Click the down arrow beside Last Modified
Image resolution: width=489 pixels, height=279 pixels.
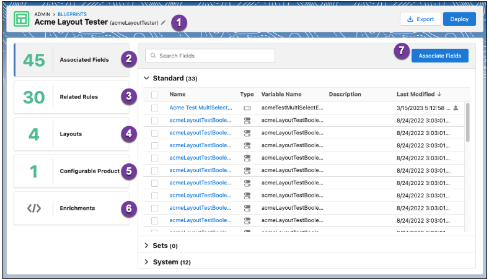(x=439, y=94)
